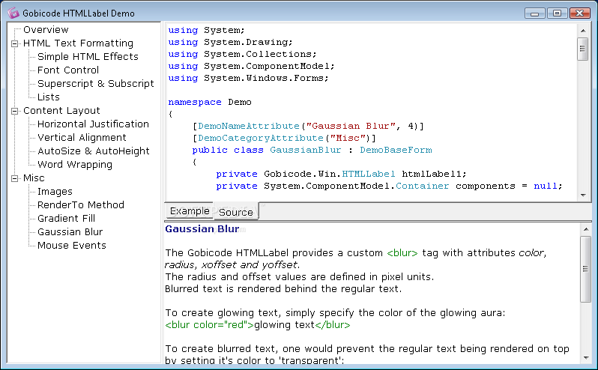
Task: Maximize the HTMLLabel Demo window
Action: coord(557,13)
